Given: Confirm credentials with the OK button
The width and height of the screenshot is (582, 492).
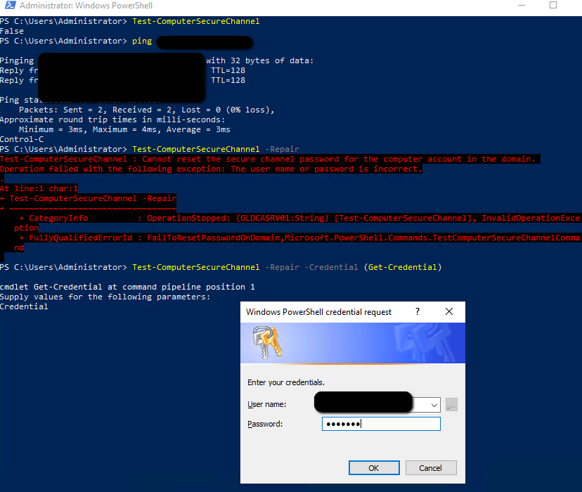Looking at the screenshot, I should tap(374, 468).
